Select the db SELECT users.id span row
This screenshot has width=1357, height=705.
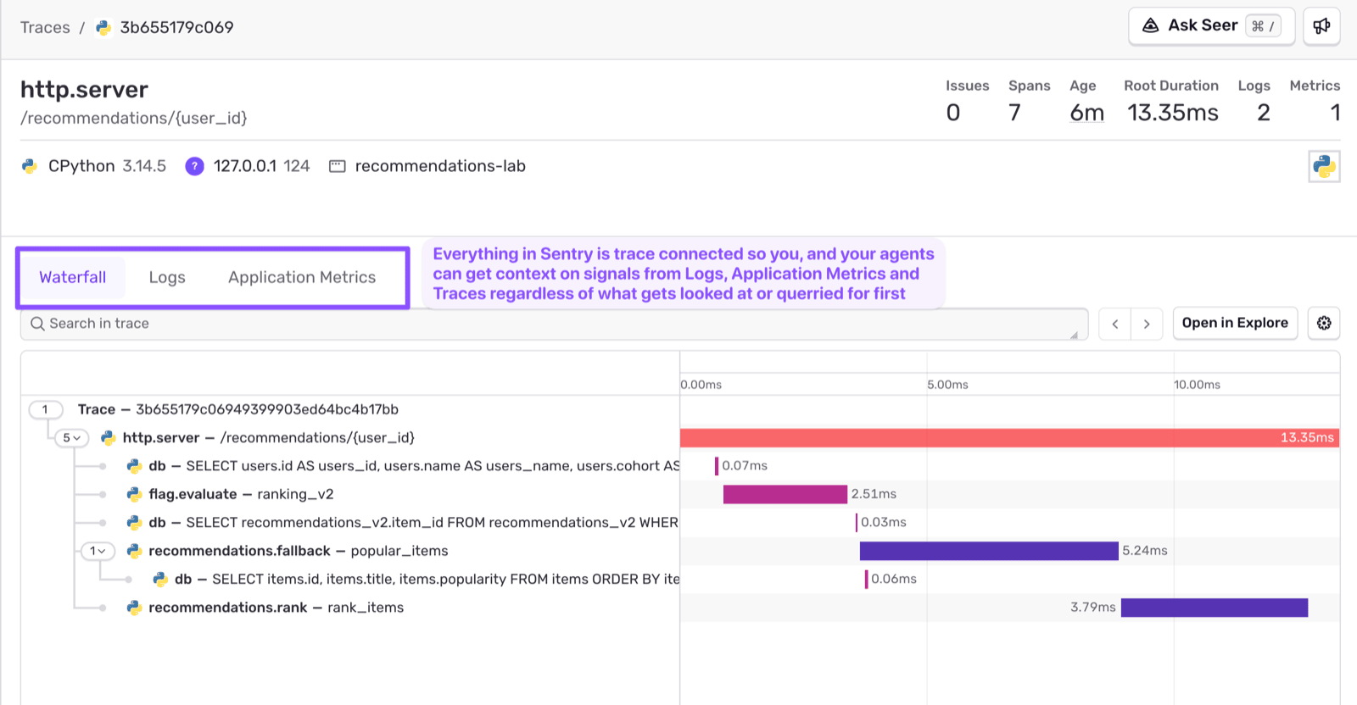coord(679,466)
